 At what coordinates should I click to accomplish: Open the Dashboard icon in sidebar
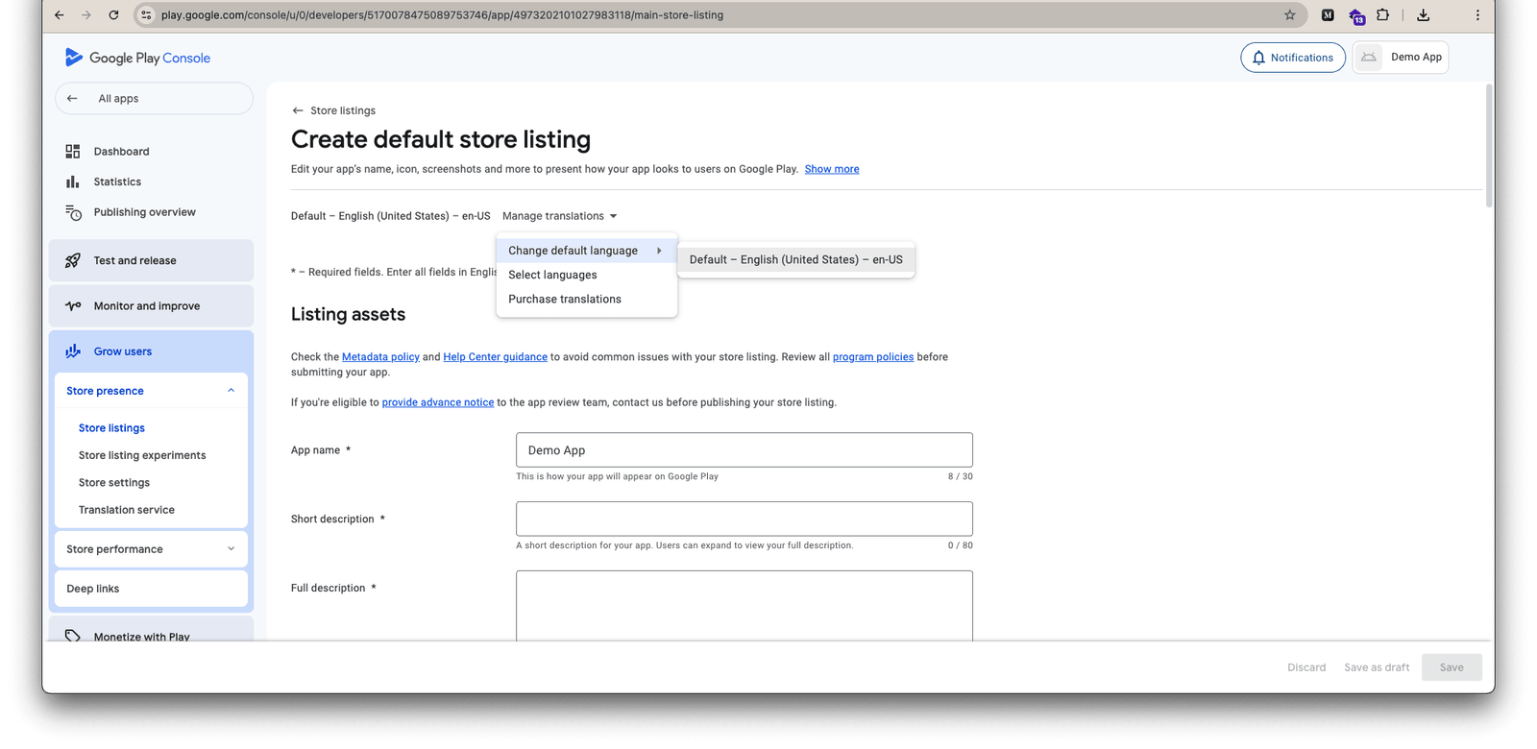73,152
